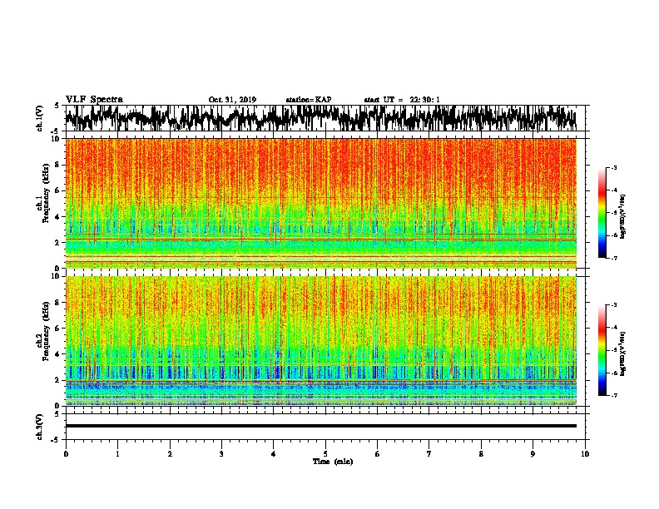Click the ch.1 spectrogram color scale bar
Viewport: 659px width, 509px height.
pos(602,213)
